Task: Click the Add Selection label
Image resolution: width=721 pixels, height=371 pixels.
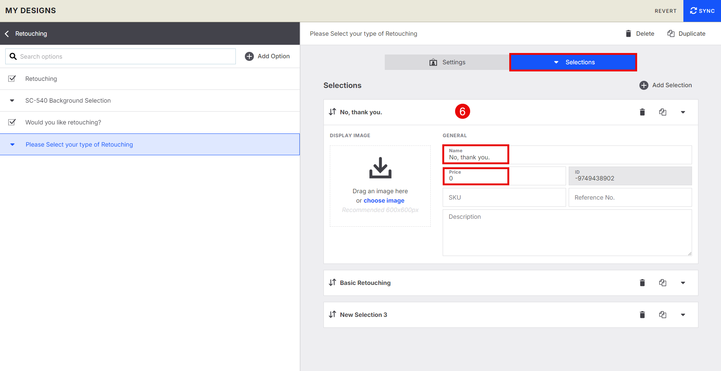Action: pos(672,85)
